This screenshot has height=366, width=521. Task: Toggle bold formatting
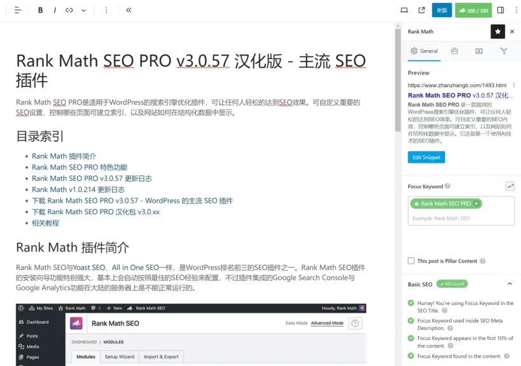(x=40, y=10)
